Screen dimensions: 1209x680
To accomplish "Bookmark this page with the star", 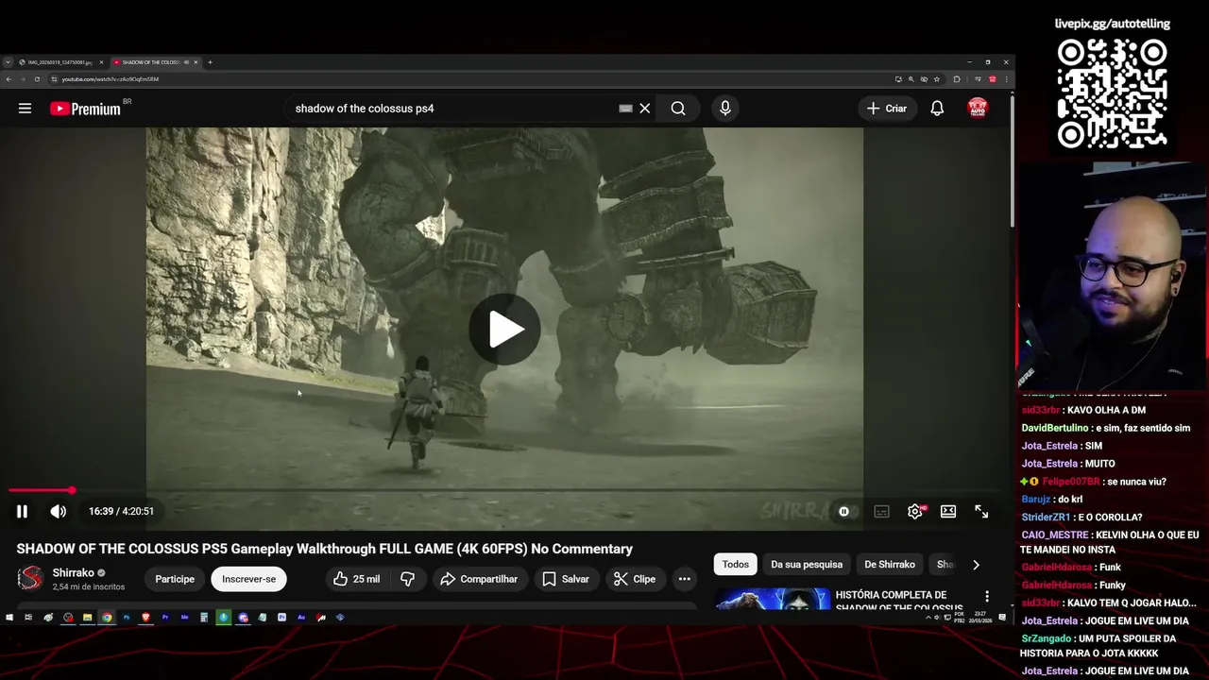I will (937, 79).
